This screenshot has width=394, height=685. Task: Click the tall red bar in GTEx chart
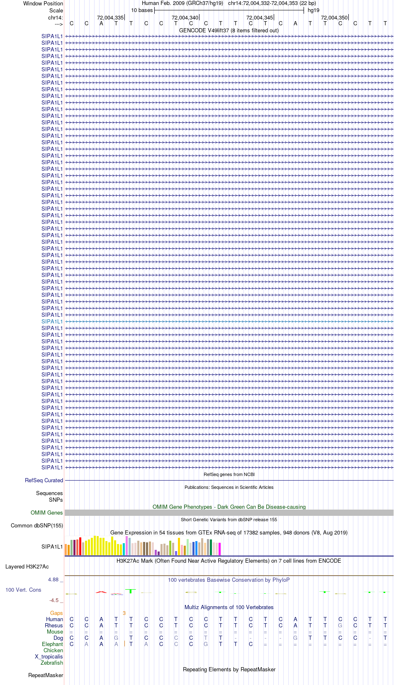click(80, 546)
